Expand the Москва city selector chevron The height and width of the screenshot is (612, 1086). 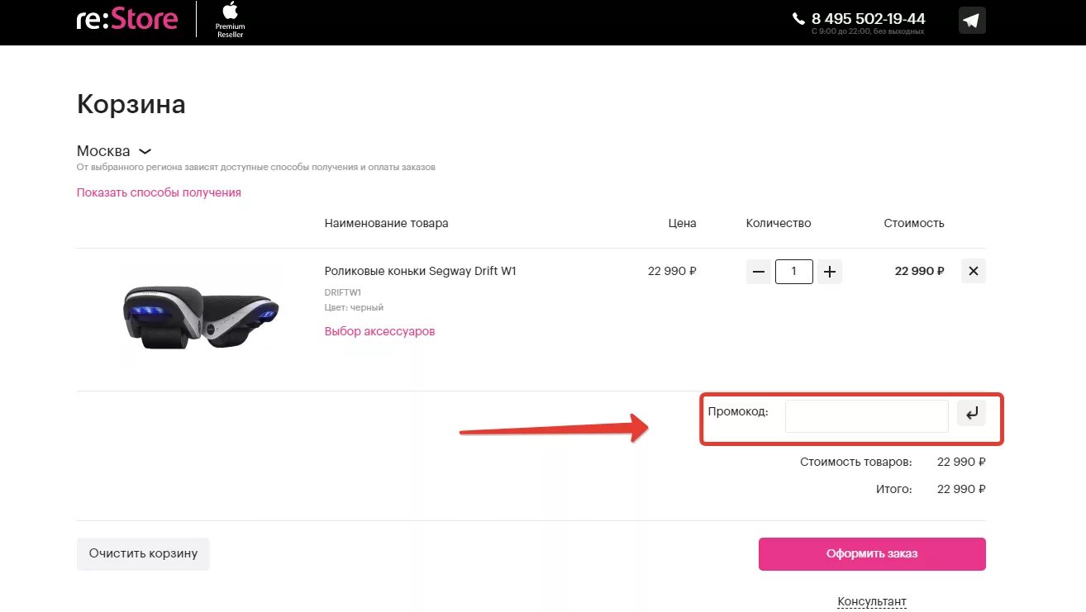145,152
